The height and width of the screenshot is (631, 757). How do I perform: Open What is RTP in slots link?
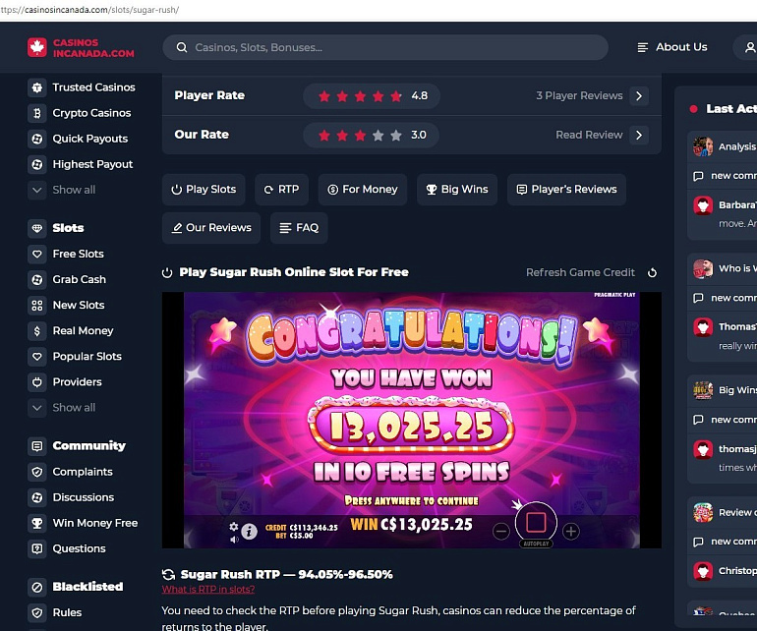click(208, 590)
